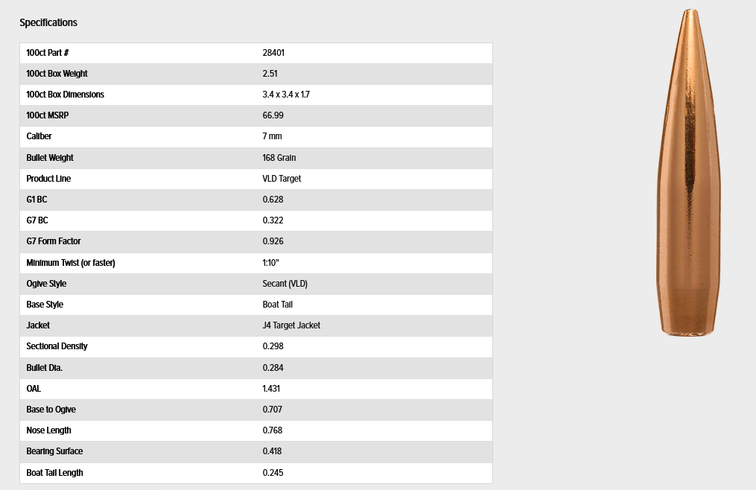
Task: Click the G1 BC value 0.628
Action: pos(273,199)
